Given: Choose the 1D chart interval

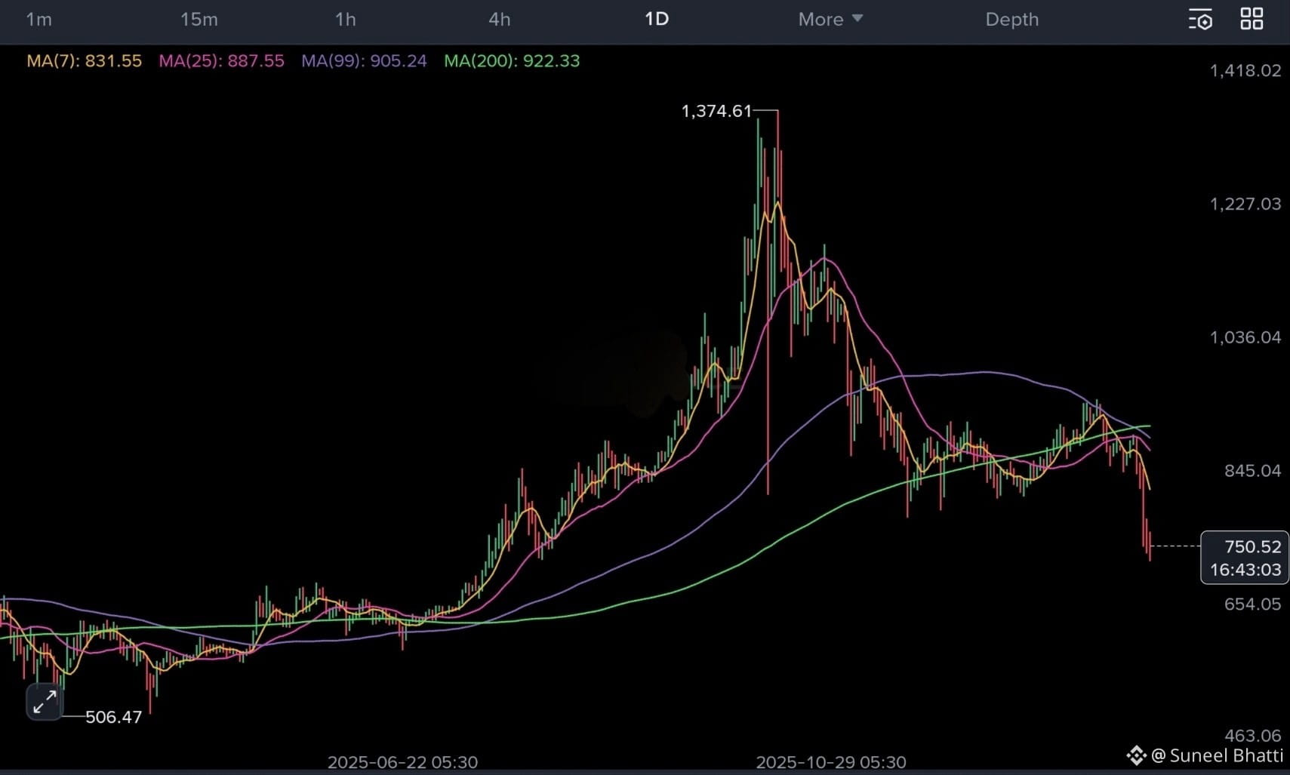Looking at the screenshot, I should [x=657, y=20].
